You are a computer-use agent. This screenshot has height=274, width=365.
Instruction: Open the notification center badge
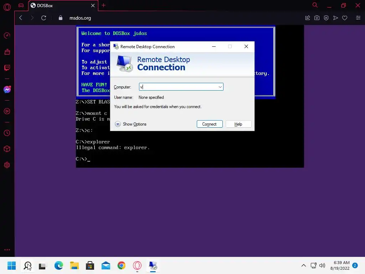355,265
